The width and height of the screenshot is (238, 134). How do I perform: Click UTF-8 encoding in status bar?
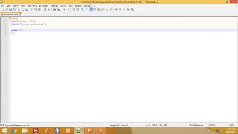[x=212, y=125]
